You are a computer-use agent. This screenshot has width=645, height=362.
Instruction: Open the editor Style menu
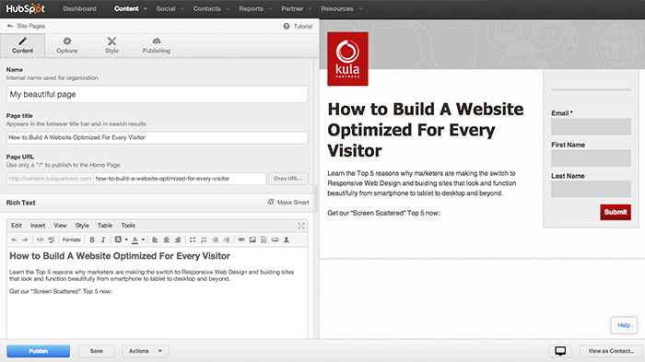pyautogui.click(x=82, y=226)
